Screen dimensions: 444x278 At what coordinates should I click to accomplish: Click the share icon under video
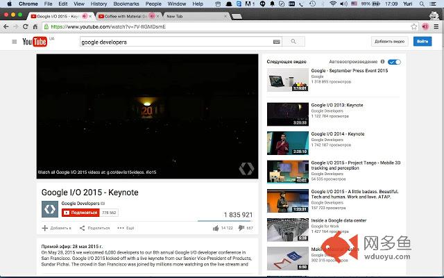[82, 228]
